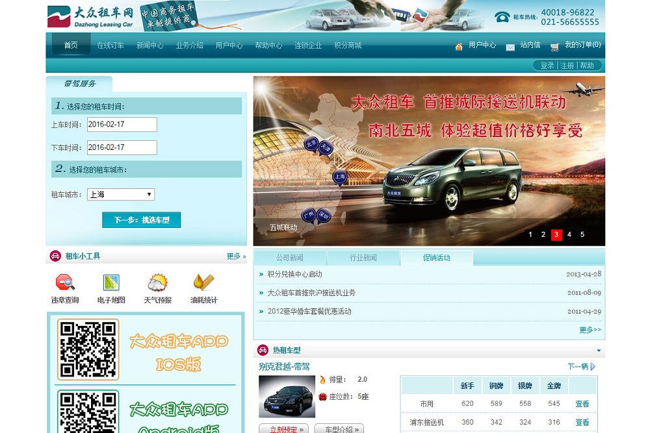Show banner slide 2

[x=543, y=234]
